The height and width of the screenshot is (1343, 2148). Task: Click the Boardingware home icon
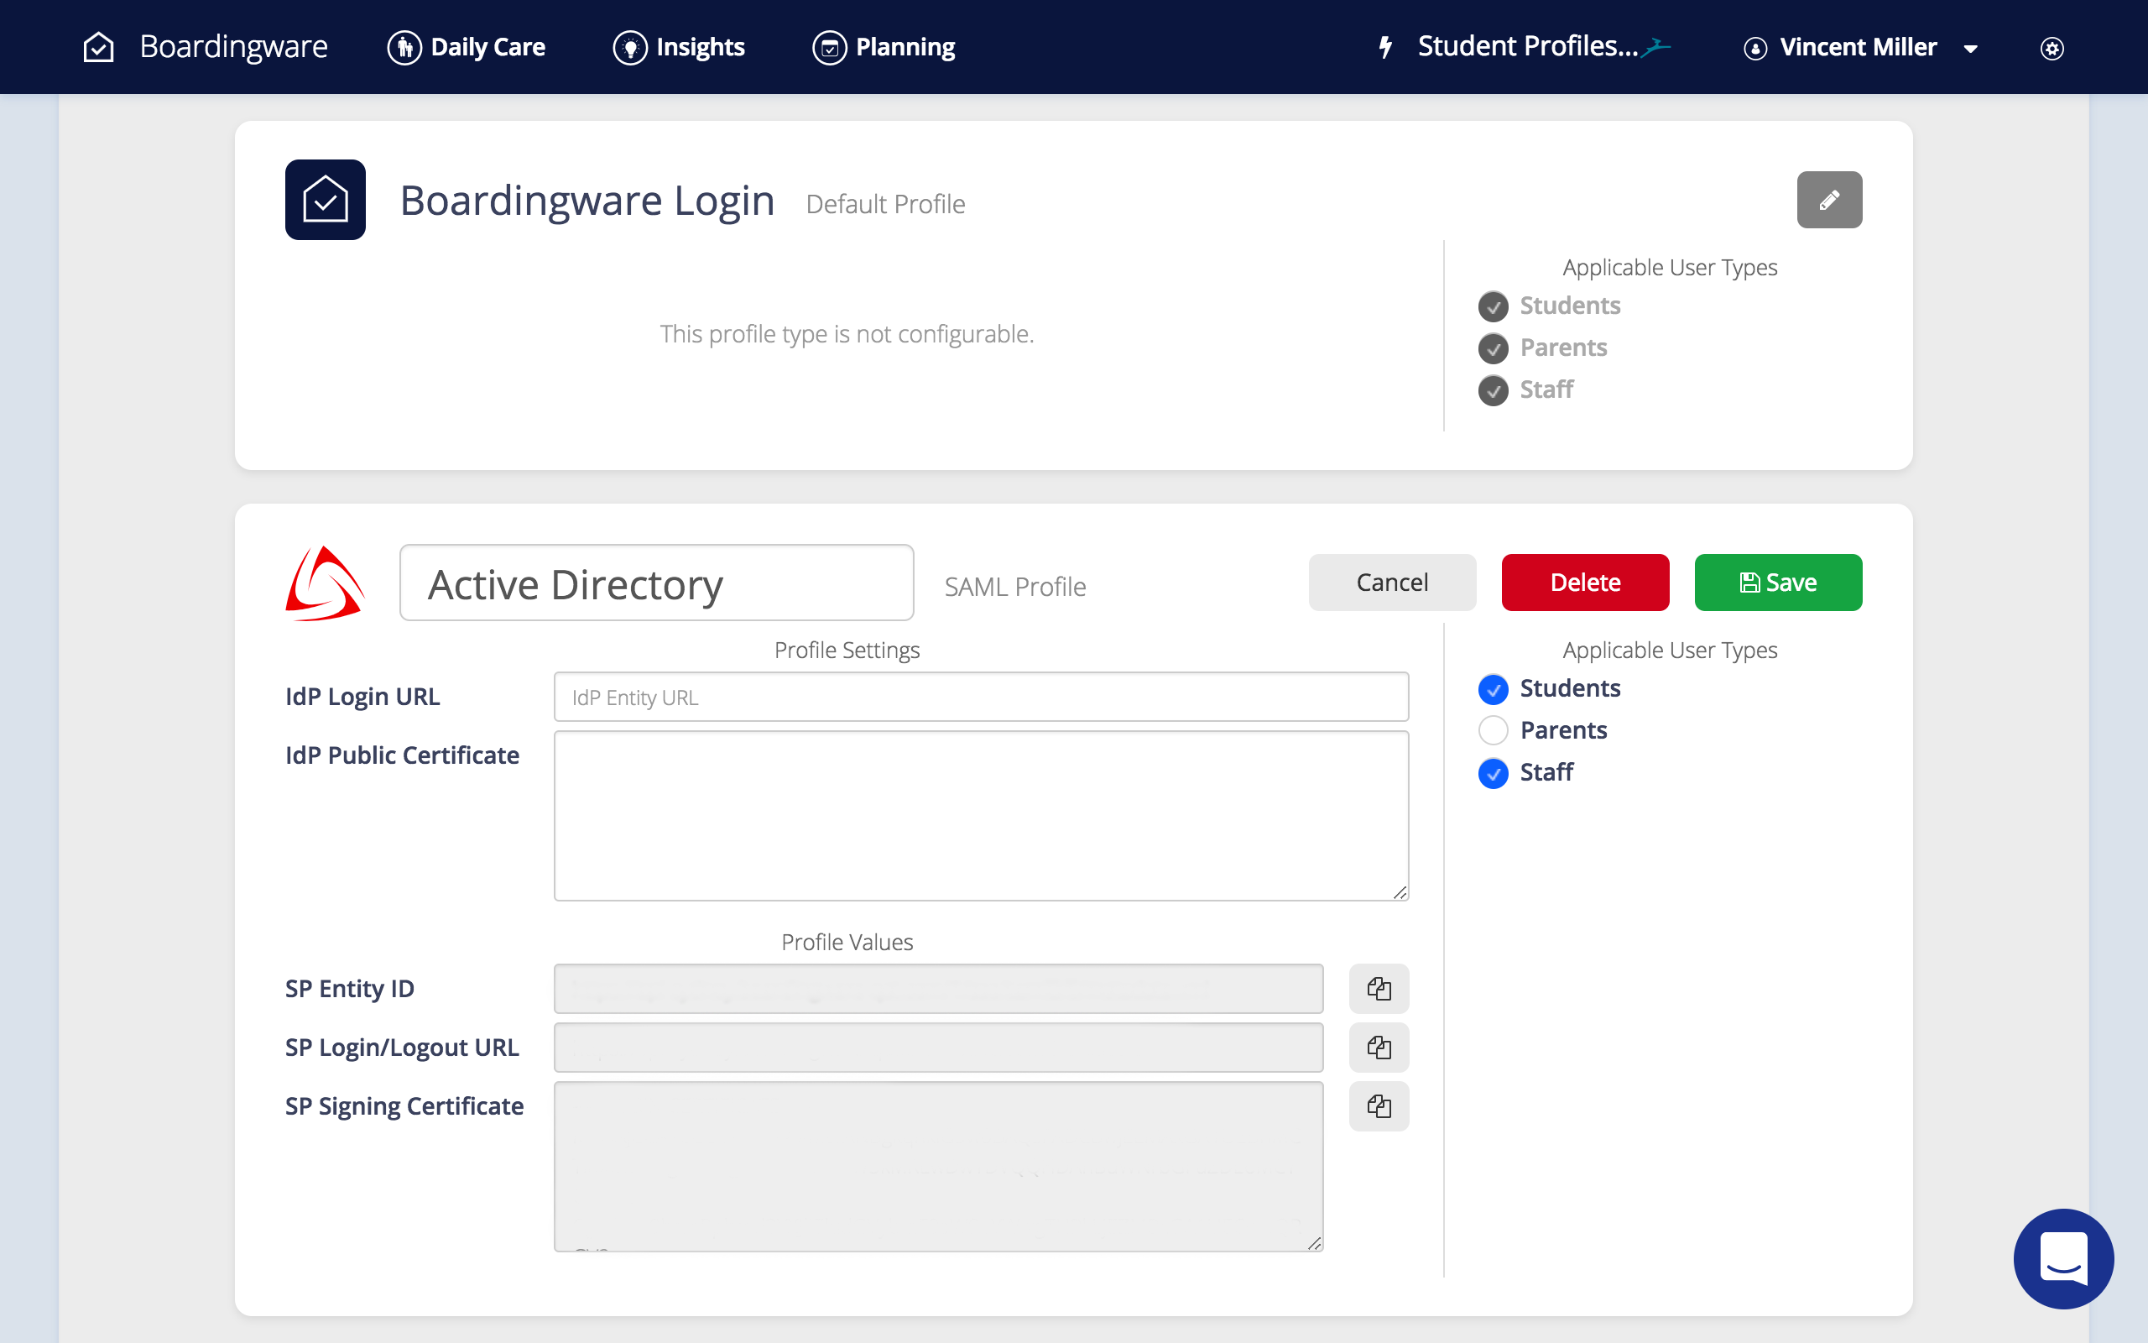pyautogui.click(x=97, y=46)
